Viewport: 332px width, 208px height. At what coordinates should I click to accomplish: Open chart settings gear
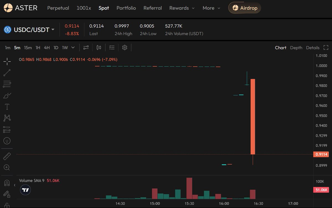(x=124, y=48)
